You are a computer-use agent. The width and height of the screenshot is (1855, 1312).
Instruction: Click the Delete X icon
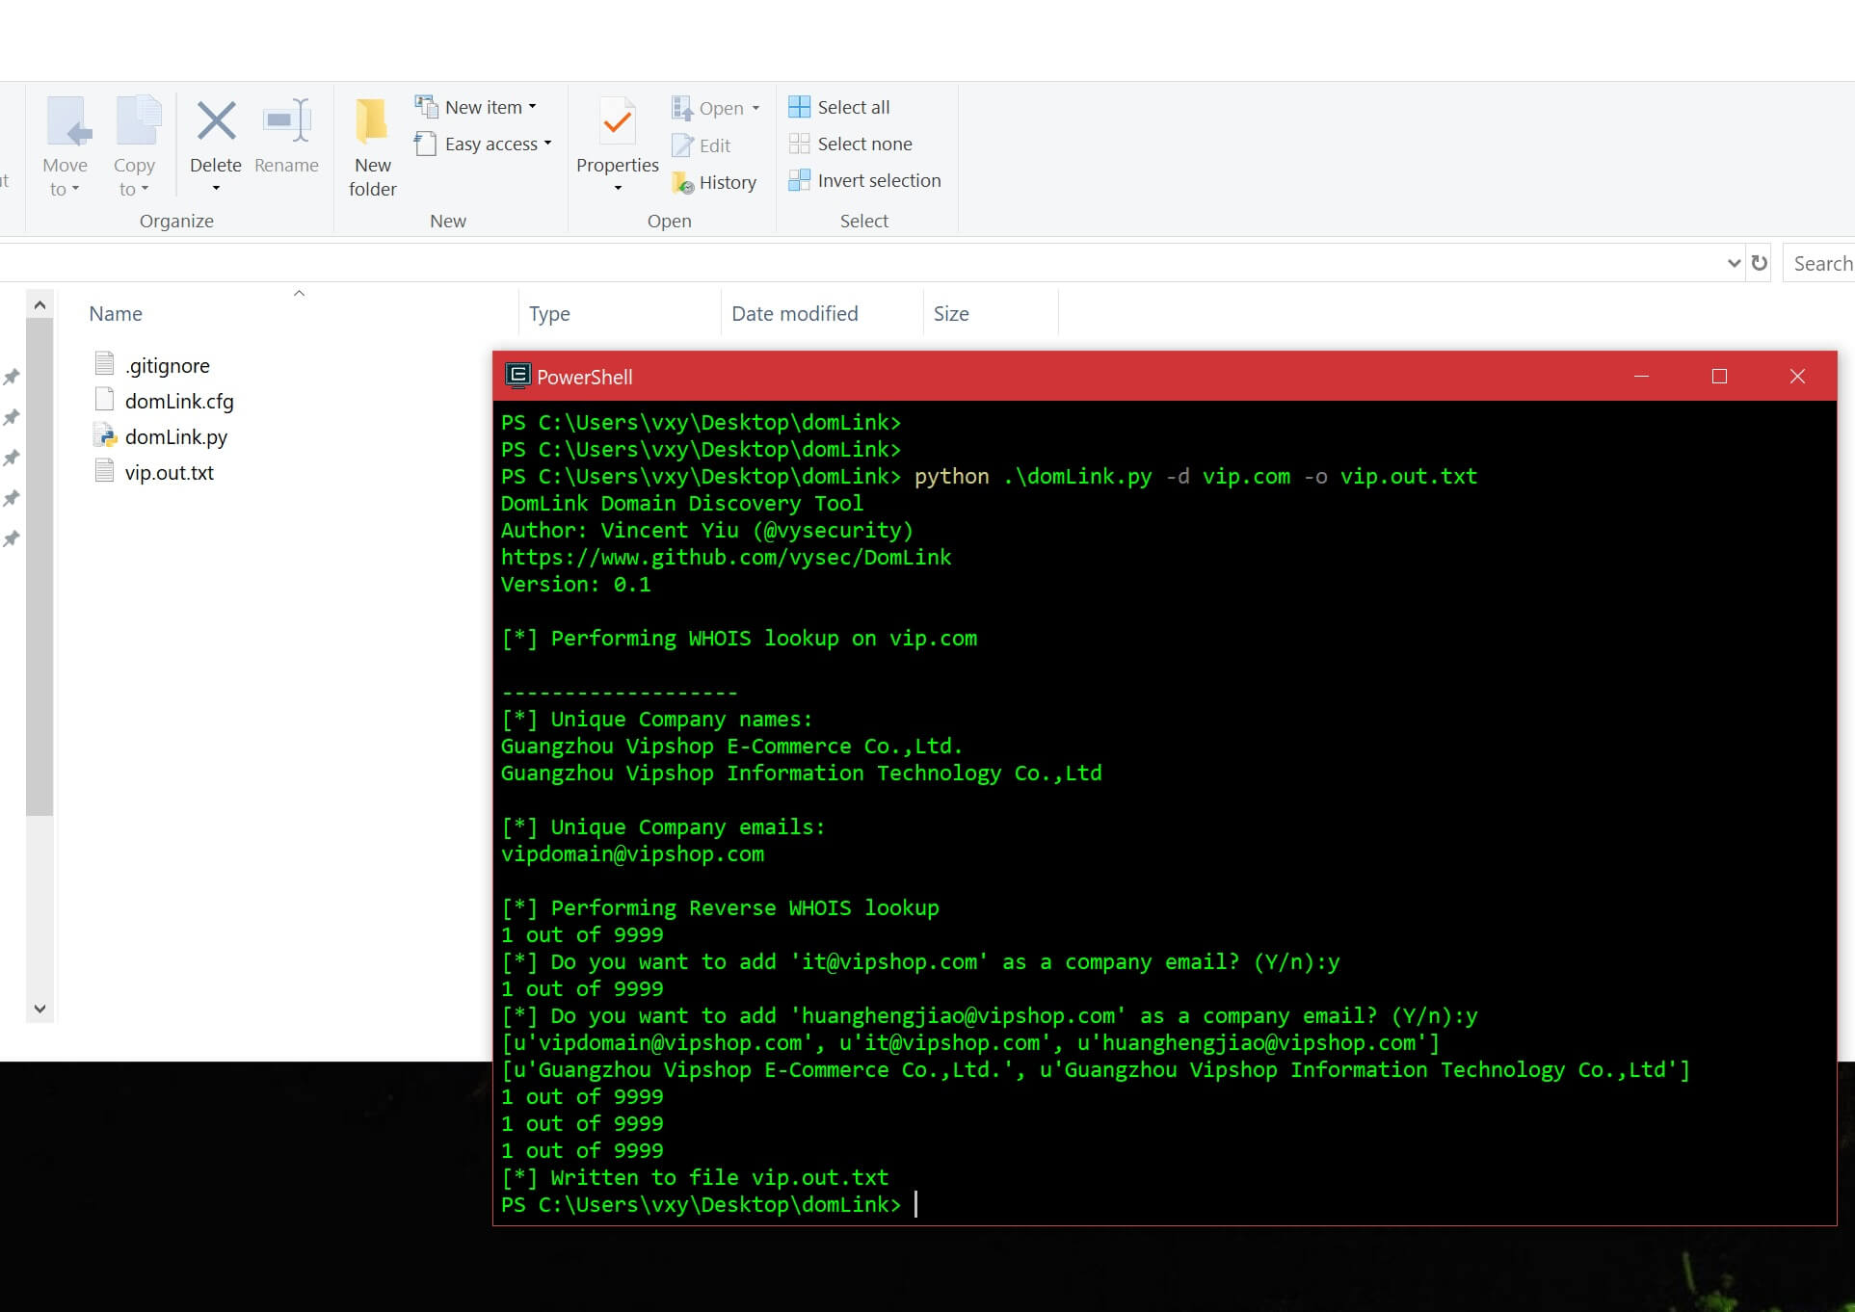click(216, 121)
